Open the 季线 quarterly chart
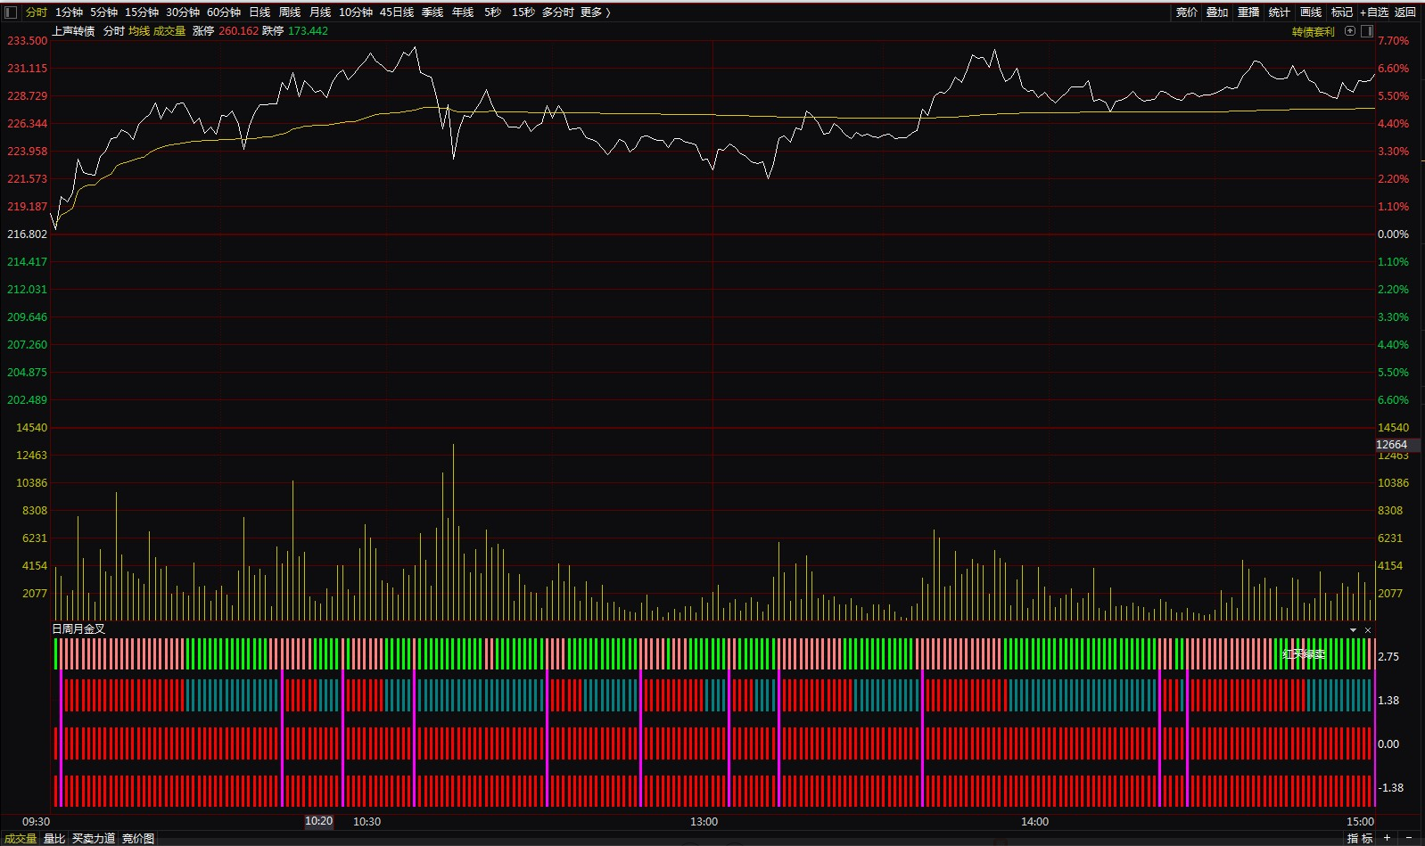This screenshot has height=846, width=1425. [x=432, y=12]
